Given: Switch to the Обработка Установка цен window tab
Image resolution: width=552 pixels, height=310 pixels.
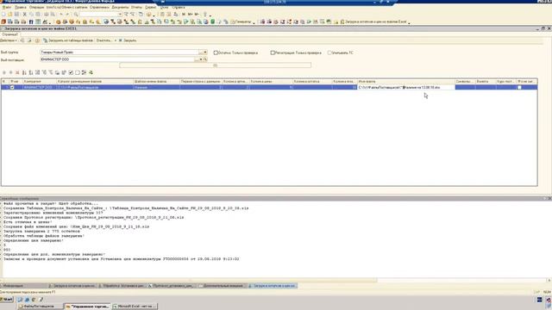Looking at the screenshot, I should [122, 286].
